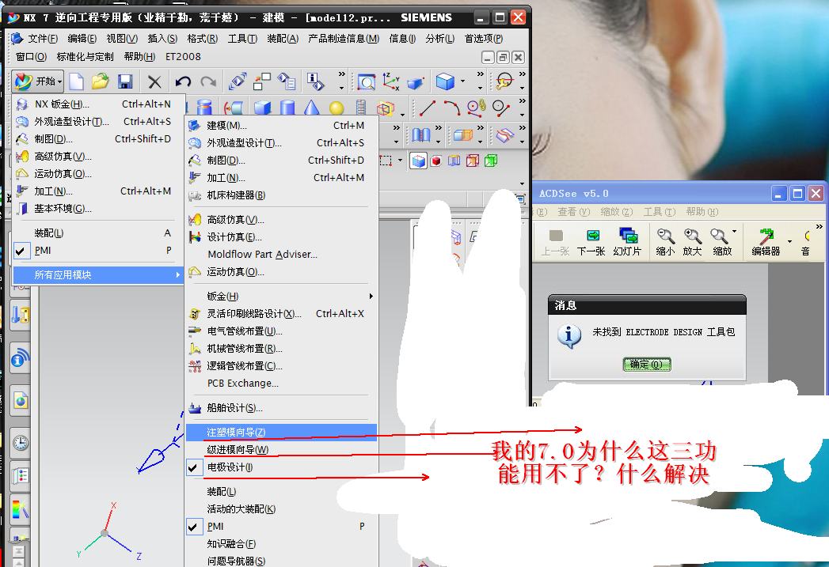Click ACDSee 缩小 zoom out icon

point(665,242)
